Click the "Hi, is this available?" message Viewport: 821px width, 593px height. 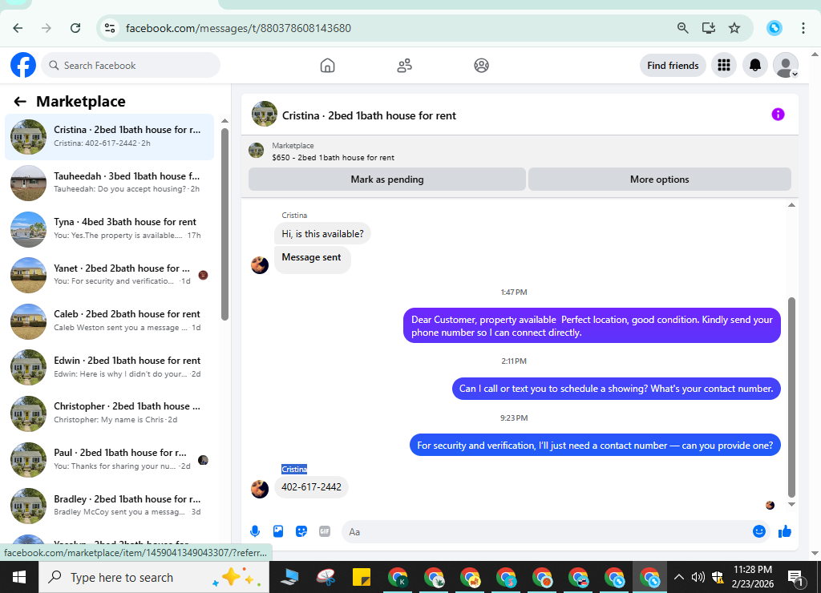click(322, 234)
